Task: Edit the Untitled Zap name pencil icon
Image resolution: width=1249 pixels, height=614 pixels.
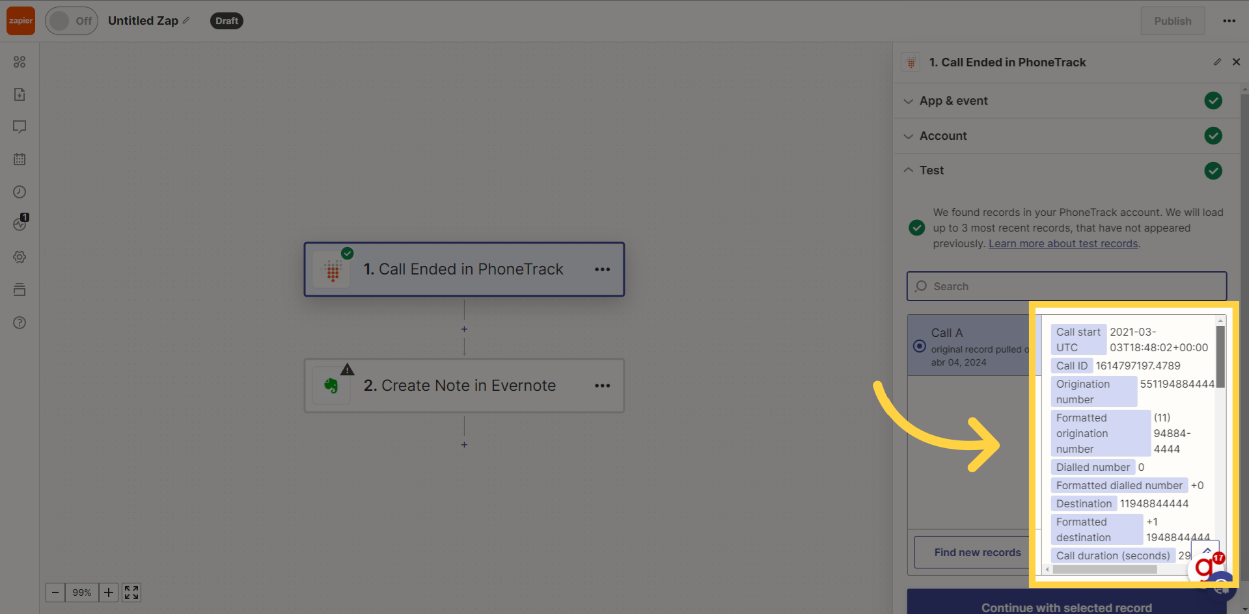Action: [x=186, y=21]
